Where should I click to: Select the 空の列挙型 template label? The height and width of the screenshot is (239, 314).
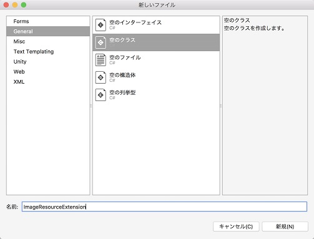pos(122,92)
